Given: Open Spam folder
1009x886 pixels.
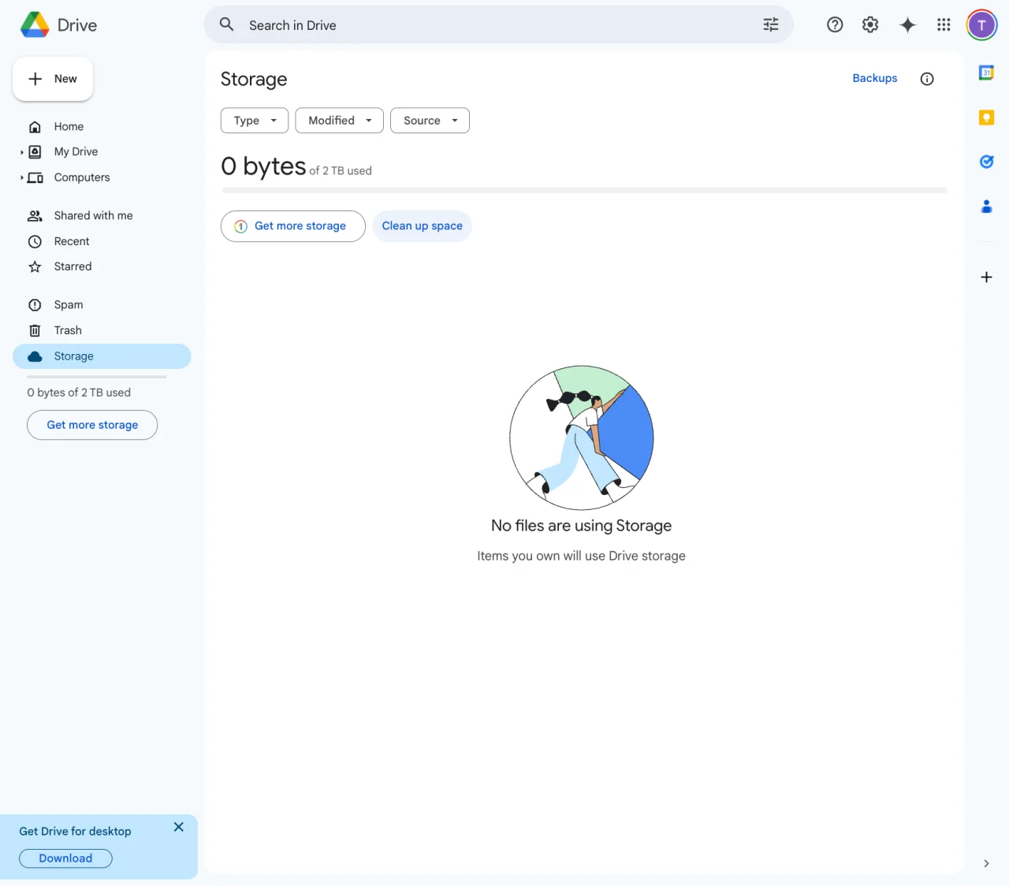Looking at the screenshot, I should click(102, 304).
